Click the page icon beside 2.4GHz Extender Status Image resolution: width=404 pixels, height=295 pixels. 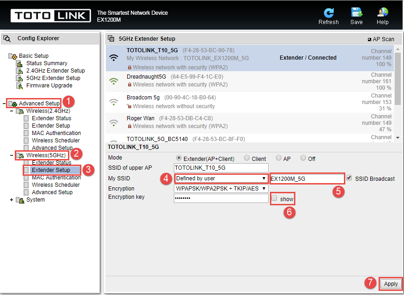[x=26, y=118]
